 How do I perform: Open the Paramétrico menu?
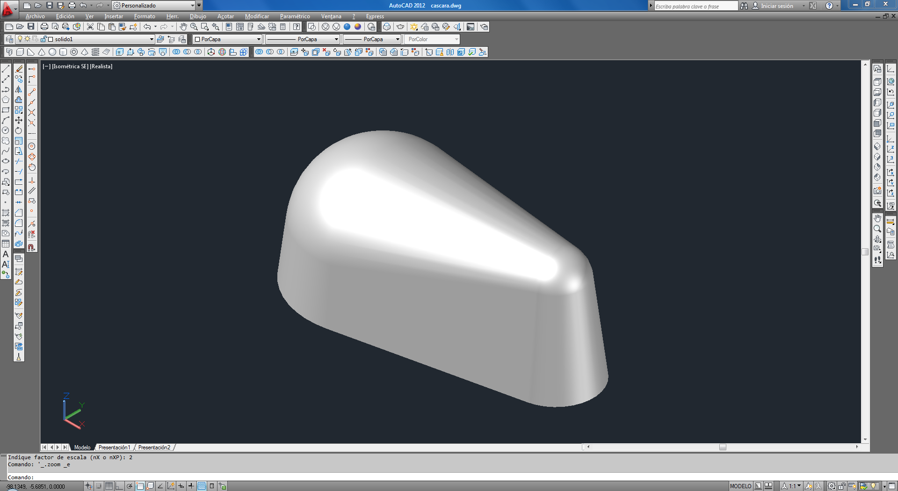click(x=295, y=16)
